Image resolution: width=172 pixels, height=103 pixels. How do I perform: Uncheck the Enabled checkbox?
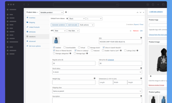[54, 47]
